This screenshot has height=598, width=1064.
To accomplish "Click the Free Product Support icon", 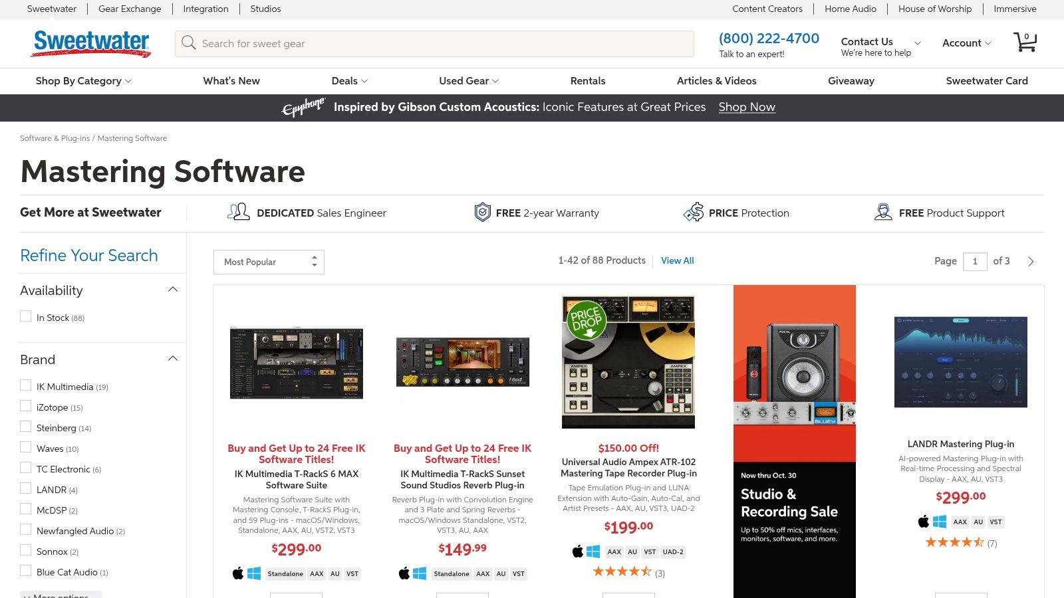I will point(883,212).
